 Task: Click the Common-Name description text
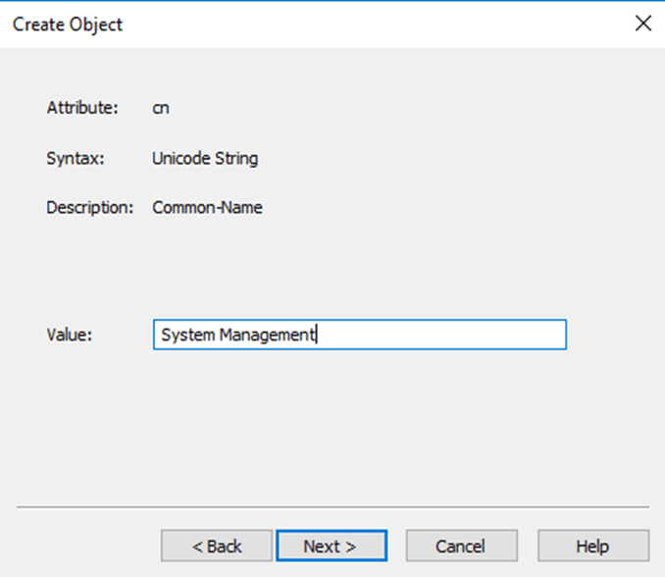click(x=207, y=208)
